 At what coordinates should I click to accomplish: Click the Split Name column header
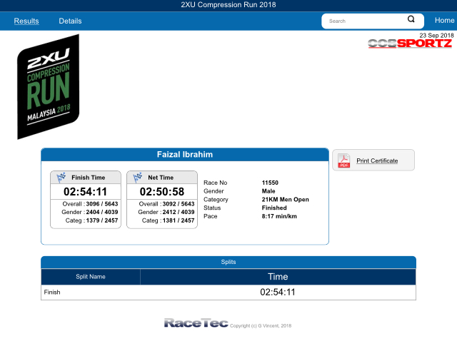click(x=91, y=277)
